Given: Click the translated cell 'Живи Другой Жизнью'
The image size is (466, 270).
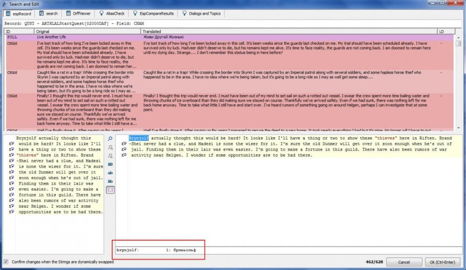Looking at the screenshot, I should [164, 37].
